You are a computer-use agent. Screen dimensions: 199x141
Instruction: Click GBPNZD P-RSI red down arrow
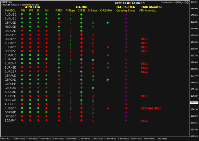point(59,88)
